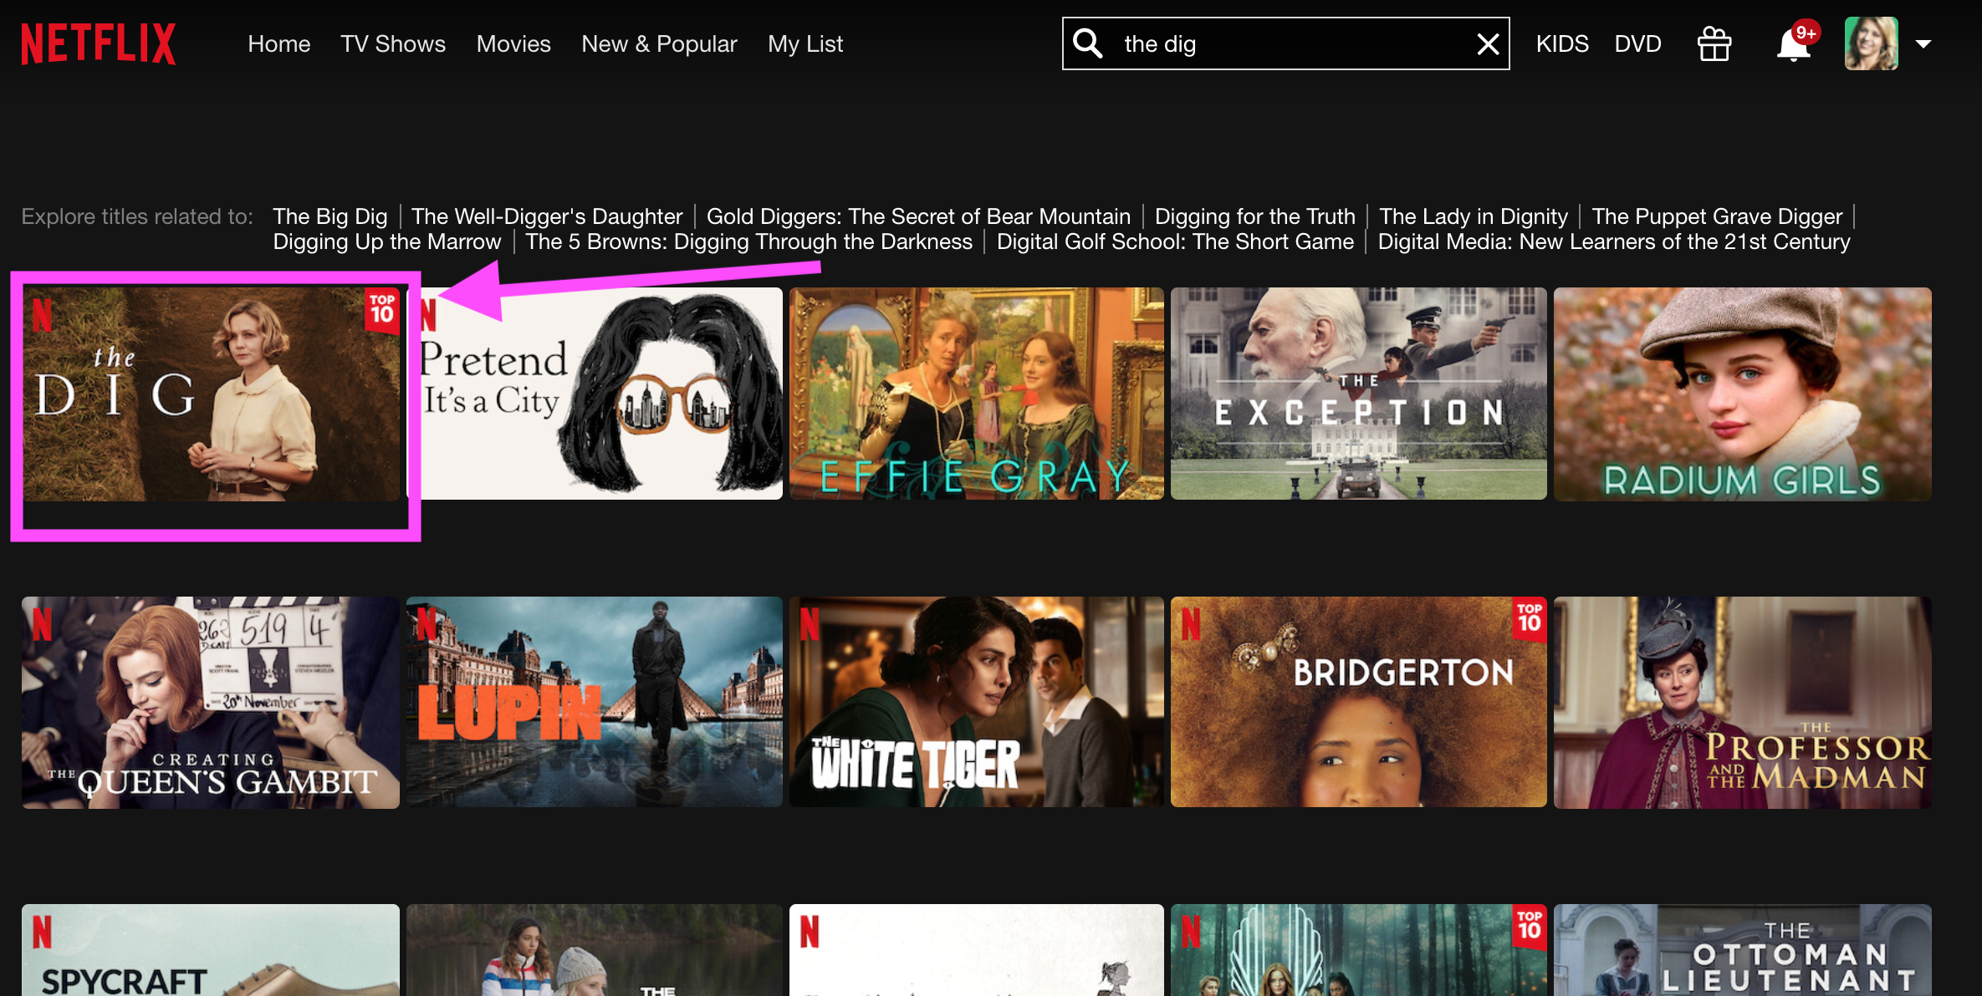Click the search magnifier icon

(x=1087, y=43)
